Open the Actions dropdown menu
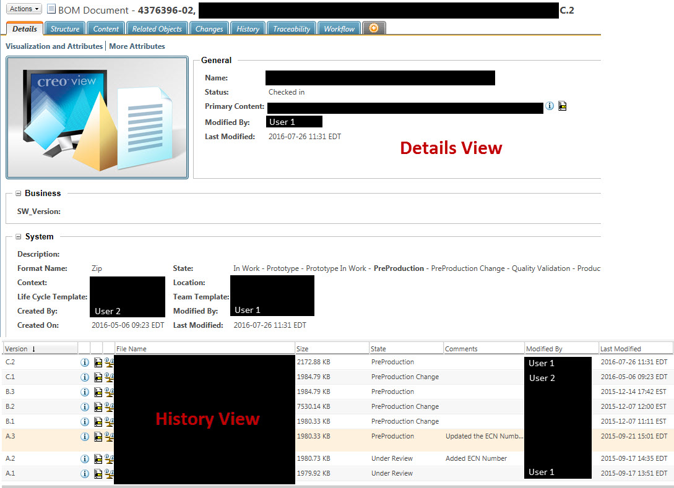This screenshot has height=488, width=674. pyautogui.click(x=22, y=8)
